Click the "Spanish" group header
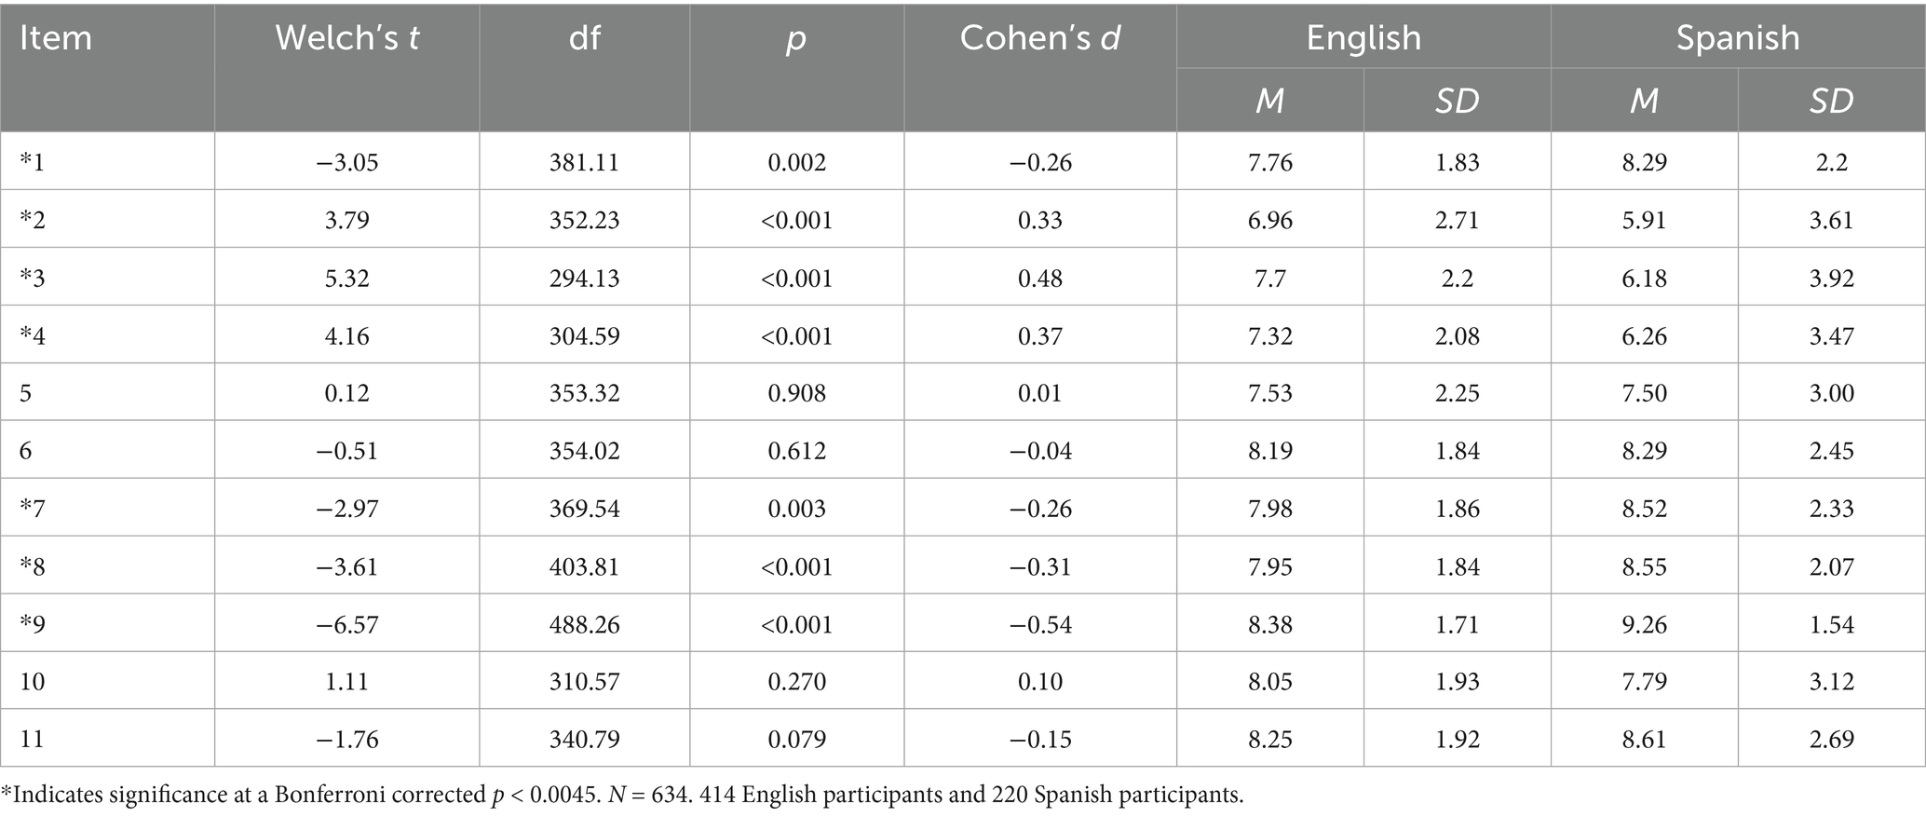The image size is (1926, 817). click(1737, 38)
